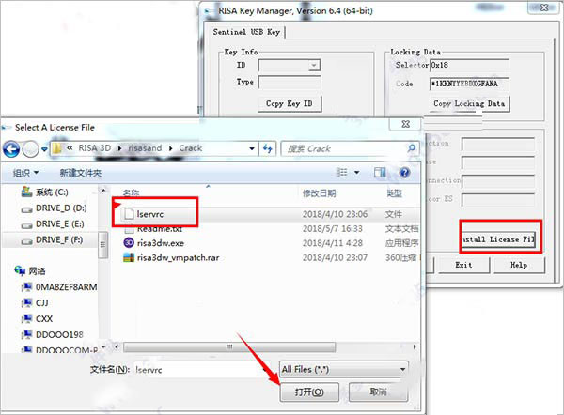Screen dimensions: 564x415
Task: Open help via blue question mark icon
Action: pos(404,173)
